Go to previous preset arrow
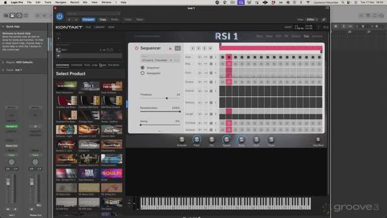387x218 pixels. [x=70, y=19]
